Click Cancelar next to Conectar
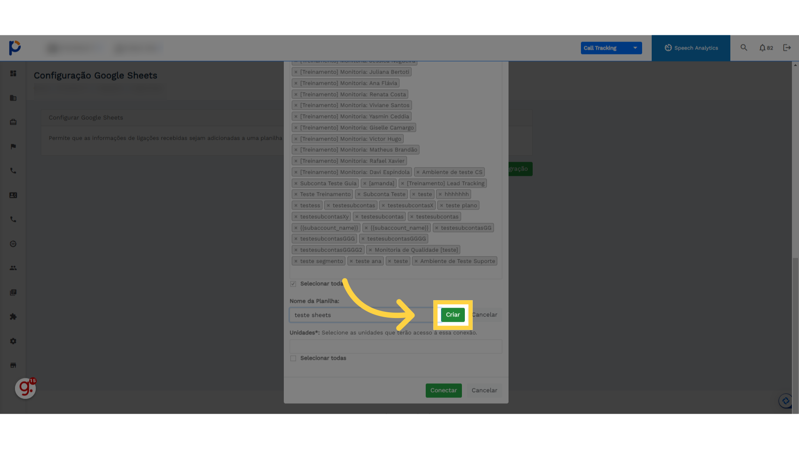This screenshot has width=799, height=449. click(x=484, y=390)
